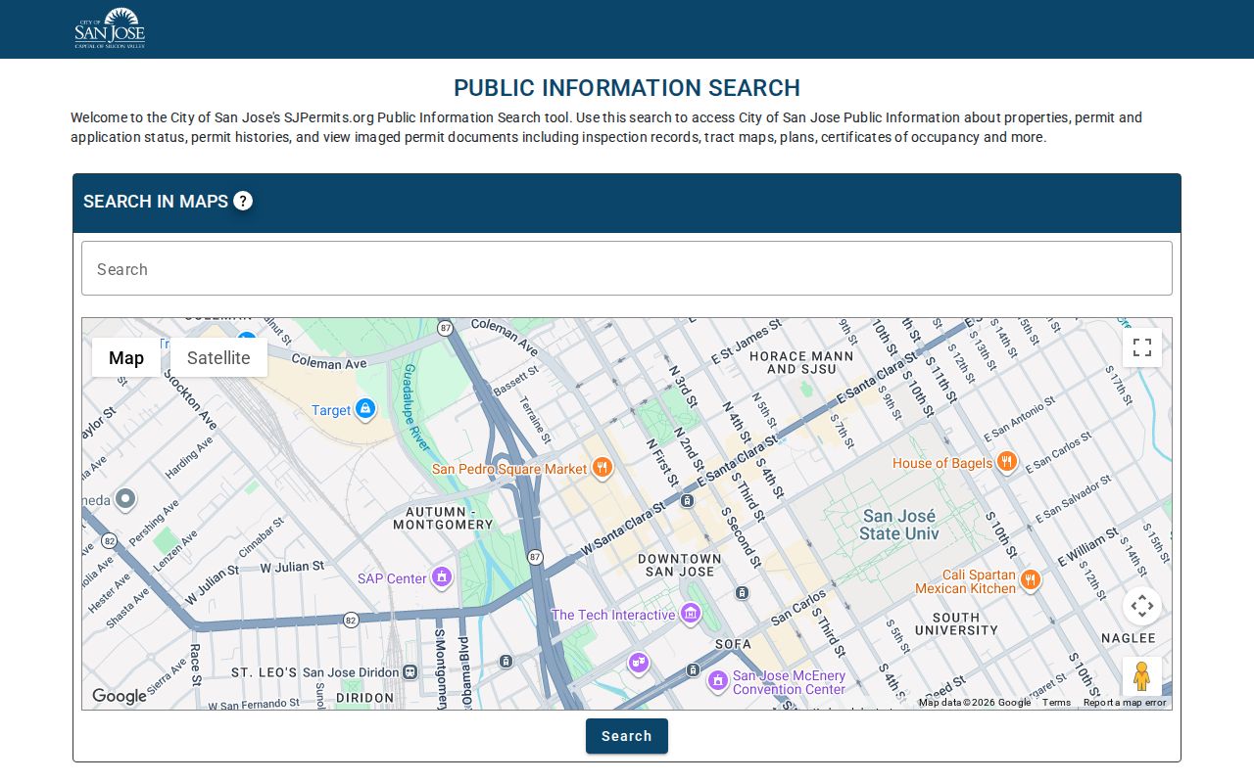Image resolution: width=1254 pixels, height=783 pixels.
Task: Click the AUTUMN - MONTGOMERY label
Action: click(443, 518)
